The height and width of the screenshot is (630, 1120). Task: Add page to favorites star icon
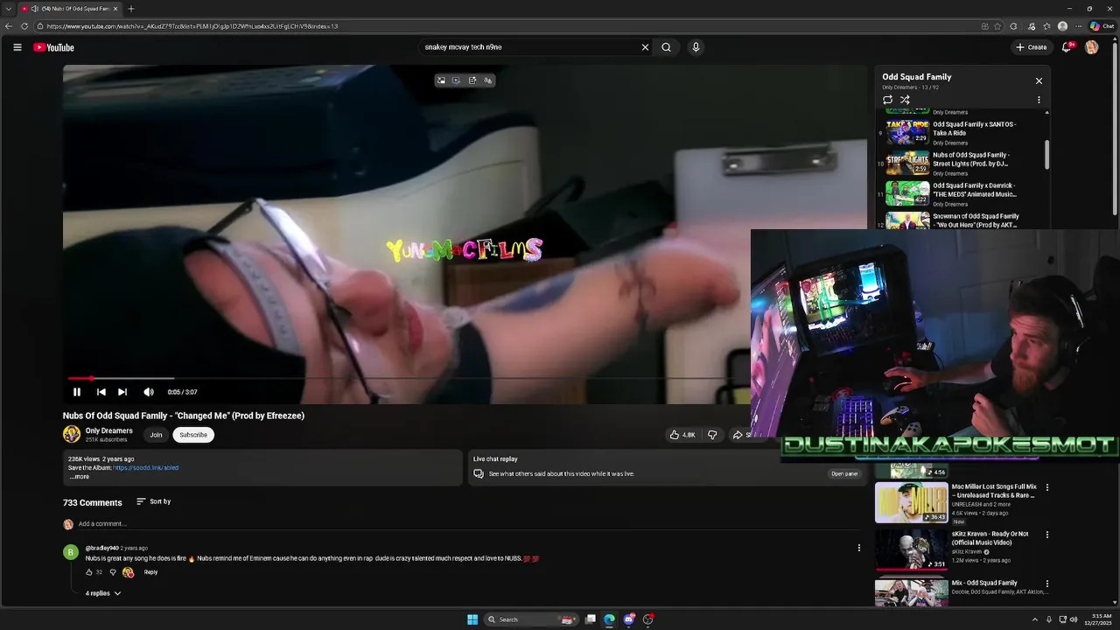point(997,26)
